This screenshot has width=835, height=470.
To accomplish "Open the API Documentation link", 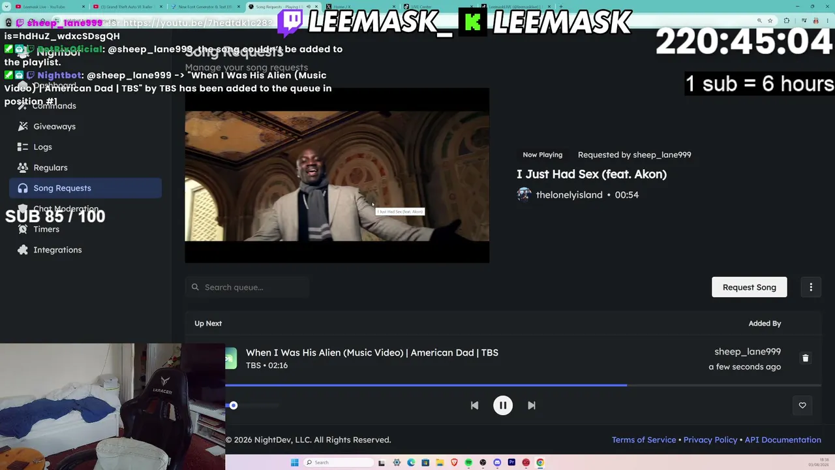I will click(783, 440).
